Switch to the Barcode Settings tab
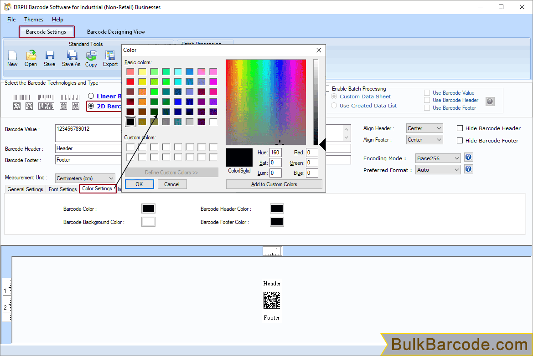The height and width of the screenshot is (356, 533). tap(46, 32)
